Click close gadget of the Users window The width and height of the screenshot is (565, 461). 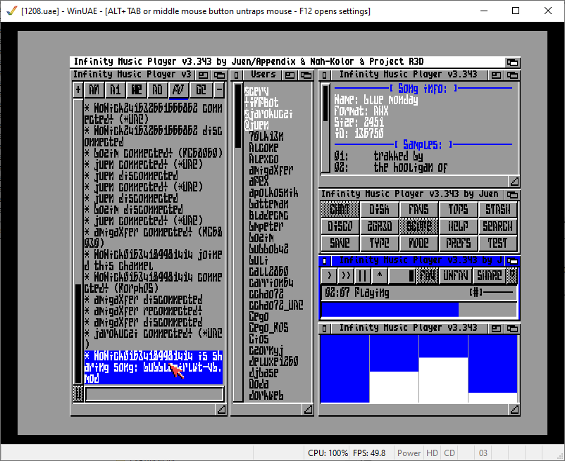click(237, 75)
